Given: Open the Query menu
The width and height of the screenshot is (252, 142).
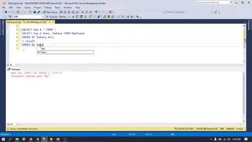Looking at the screenshot, I should 27,7.
